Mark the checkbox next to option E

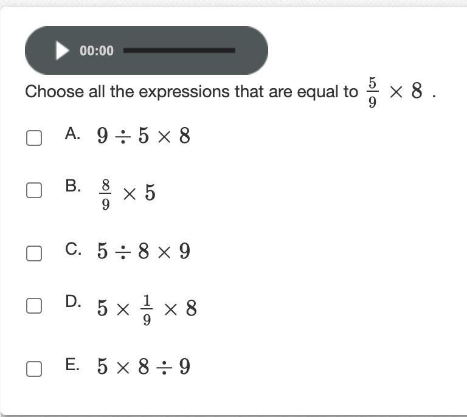[x=34, y=369]
